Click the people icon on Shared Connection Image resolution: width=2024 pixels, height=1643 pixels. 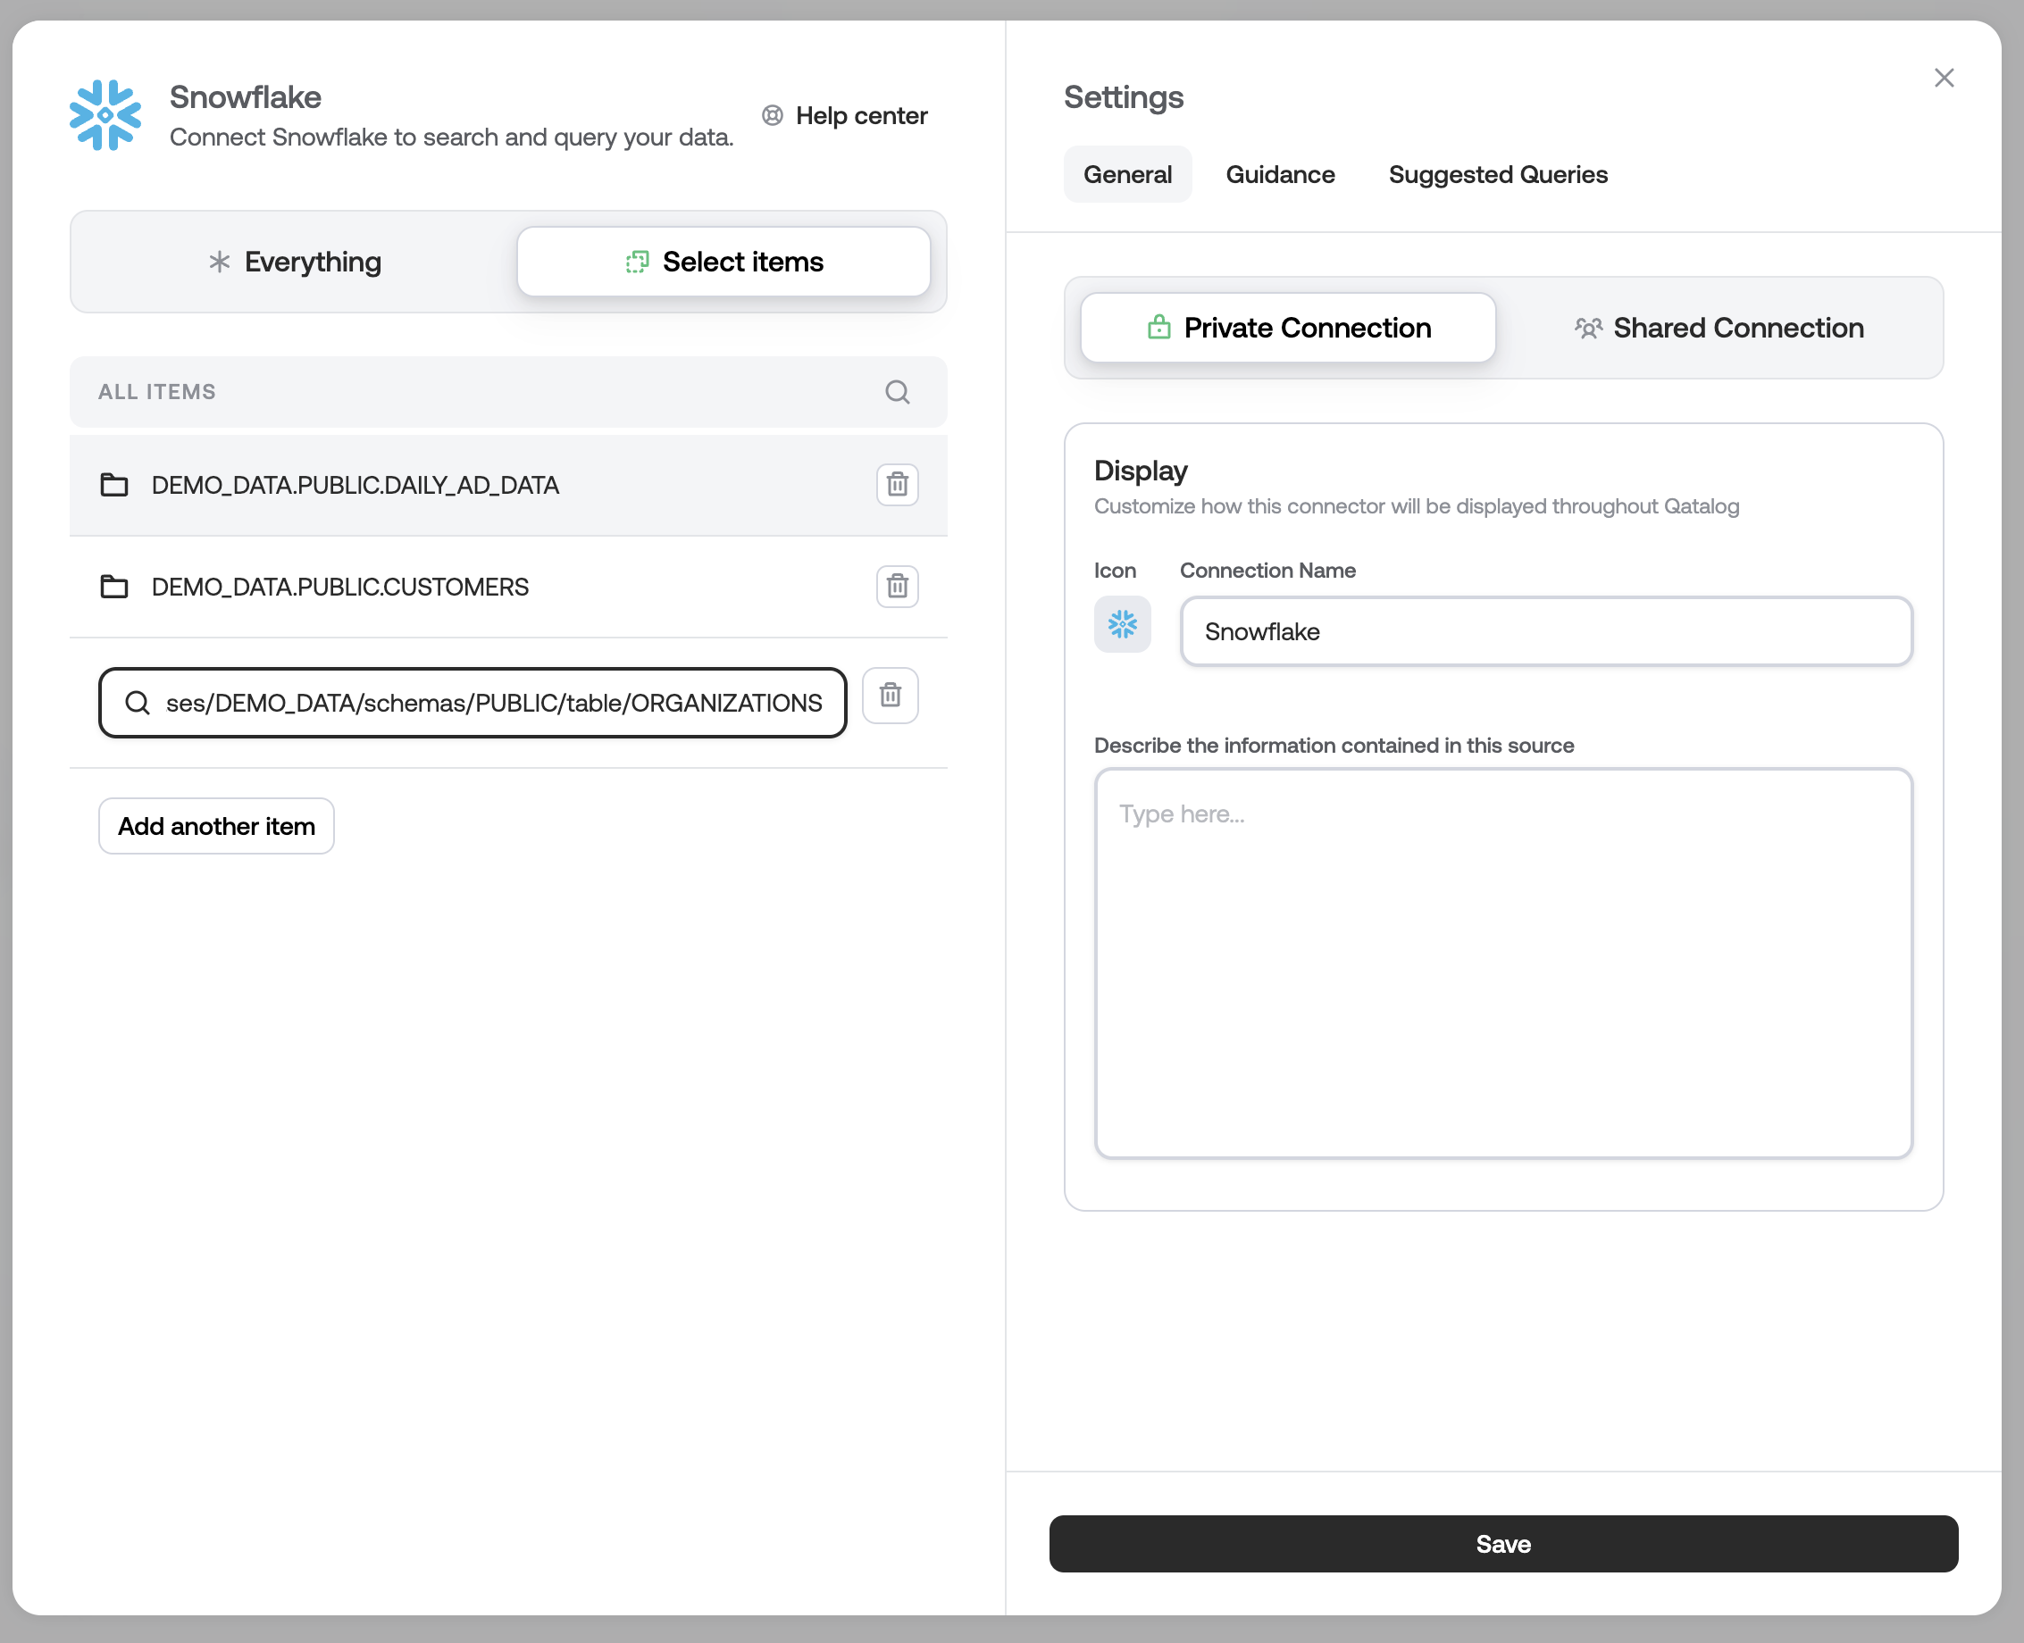tap(1587, 329)
